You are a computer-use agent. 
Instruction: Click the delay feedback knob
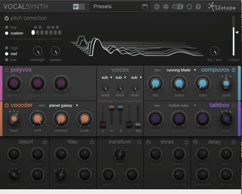pos(203,175)
